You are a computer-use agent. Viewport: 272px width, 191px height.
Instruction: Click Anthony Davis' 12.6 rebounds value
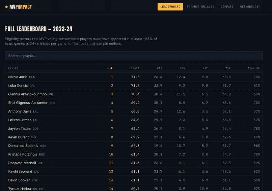(181, 111)
